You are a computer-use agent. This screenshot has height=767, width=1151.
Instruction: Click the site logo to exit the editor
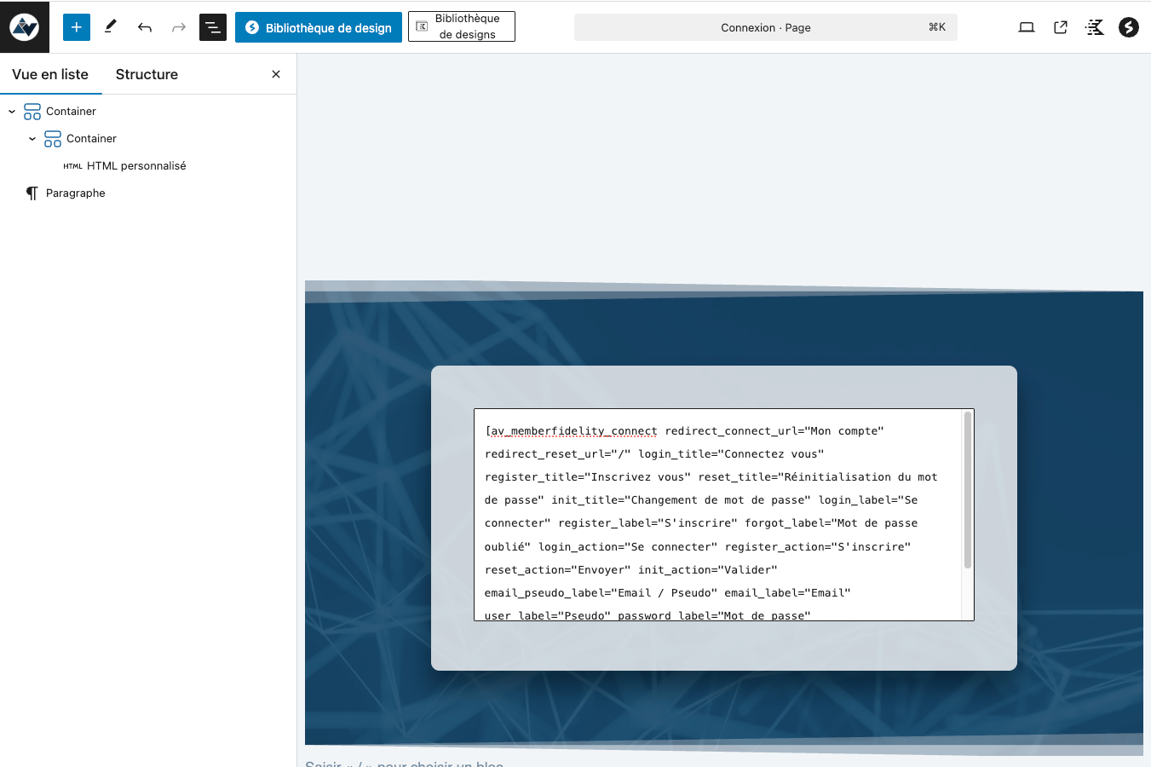[25, 26]
